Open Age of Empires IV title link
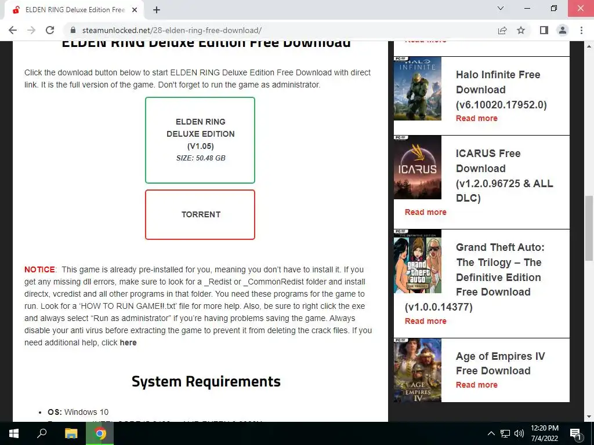The height and width of the screenshot is (445, 594). pyautogui.click(x=500, y=363)
